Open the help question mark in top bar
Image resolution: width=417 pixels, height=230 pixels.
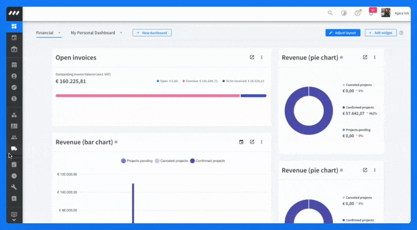click(358, 13)
